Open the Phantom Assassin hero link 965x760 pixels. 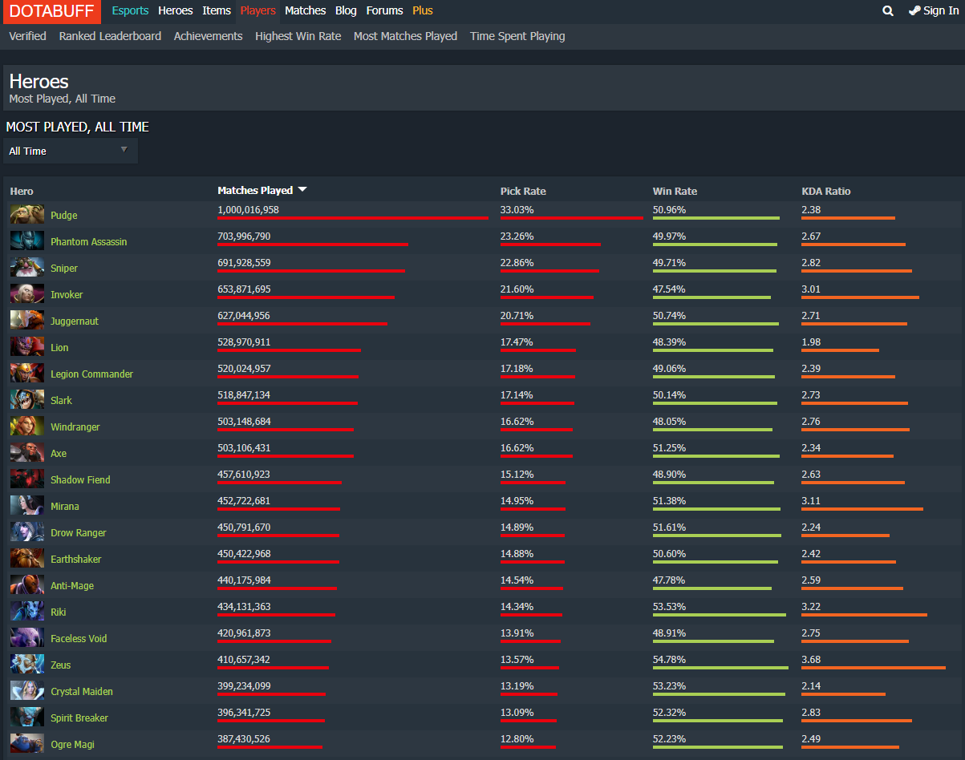tap(88, 241)
